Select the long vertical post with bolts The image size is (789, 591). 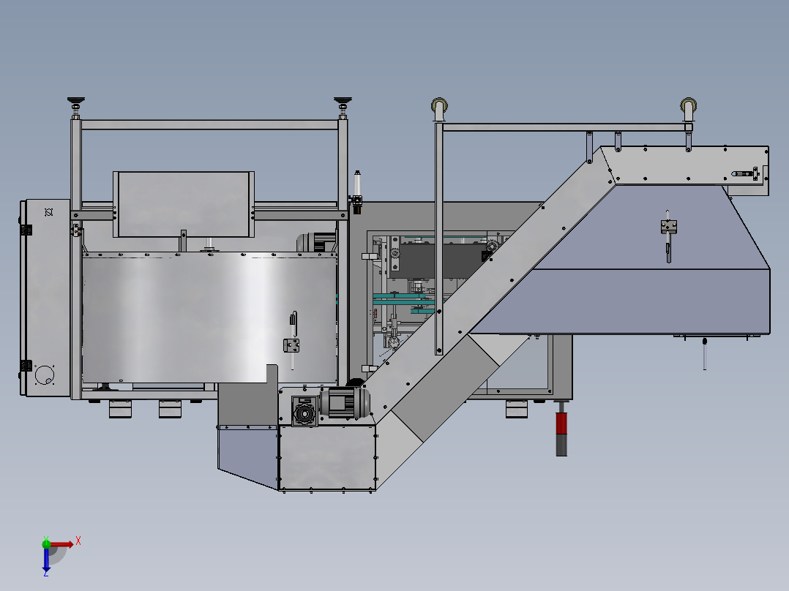click(439, 238)
